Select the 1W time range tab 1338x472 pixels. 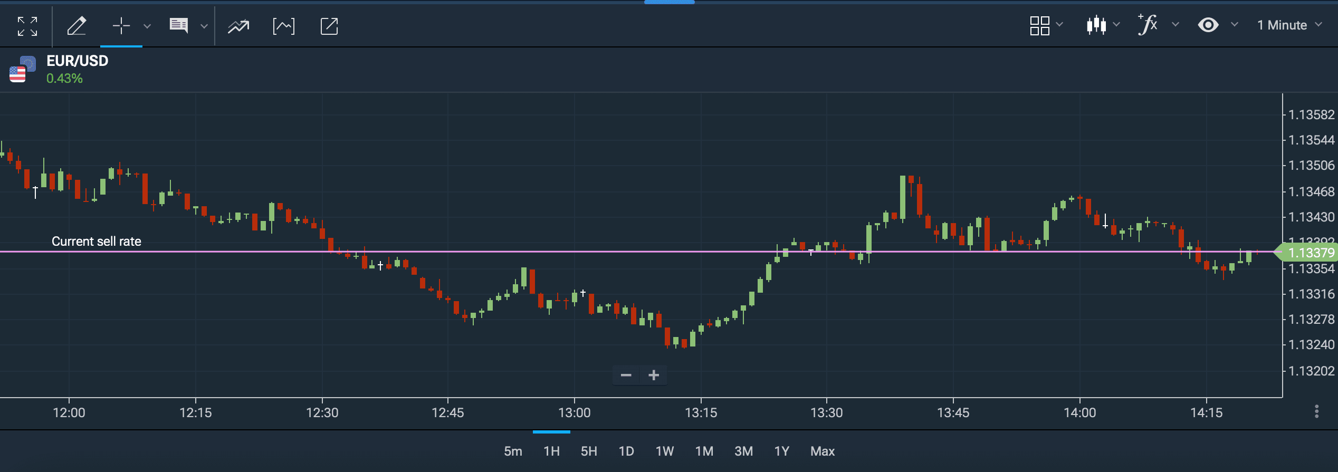pyautogui.click(x=664, y=451)
